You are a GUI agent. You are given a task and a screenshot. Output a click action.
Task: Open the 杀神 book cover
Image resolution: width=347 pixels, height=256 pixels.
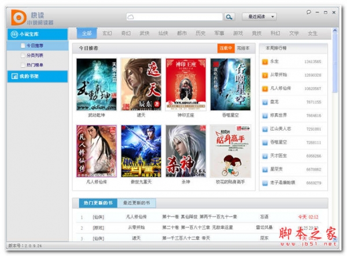click(x=186, y=151)
